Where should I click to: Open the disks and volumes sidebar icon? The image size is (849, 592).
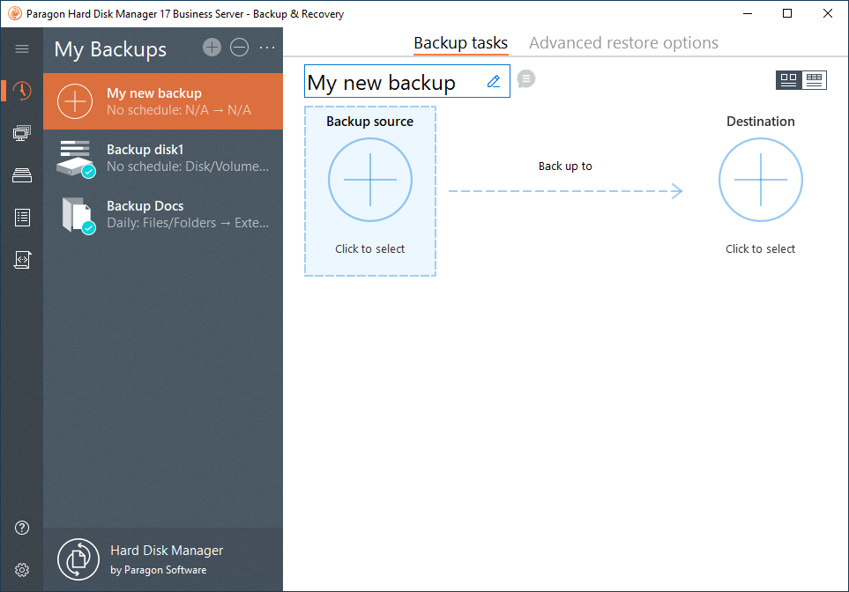[x=22, y=133]
